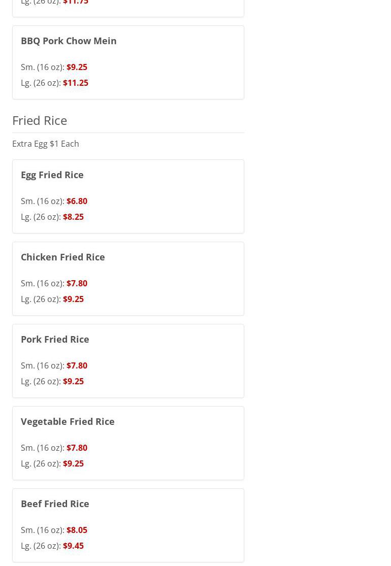Open the BBQ Pork Chow Mein item
This screenshot has height=566, width=391.
(x=69, y=41)
